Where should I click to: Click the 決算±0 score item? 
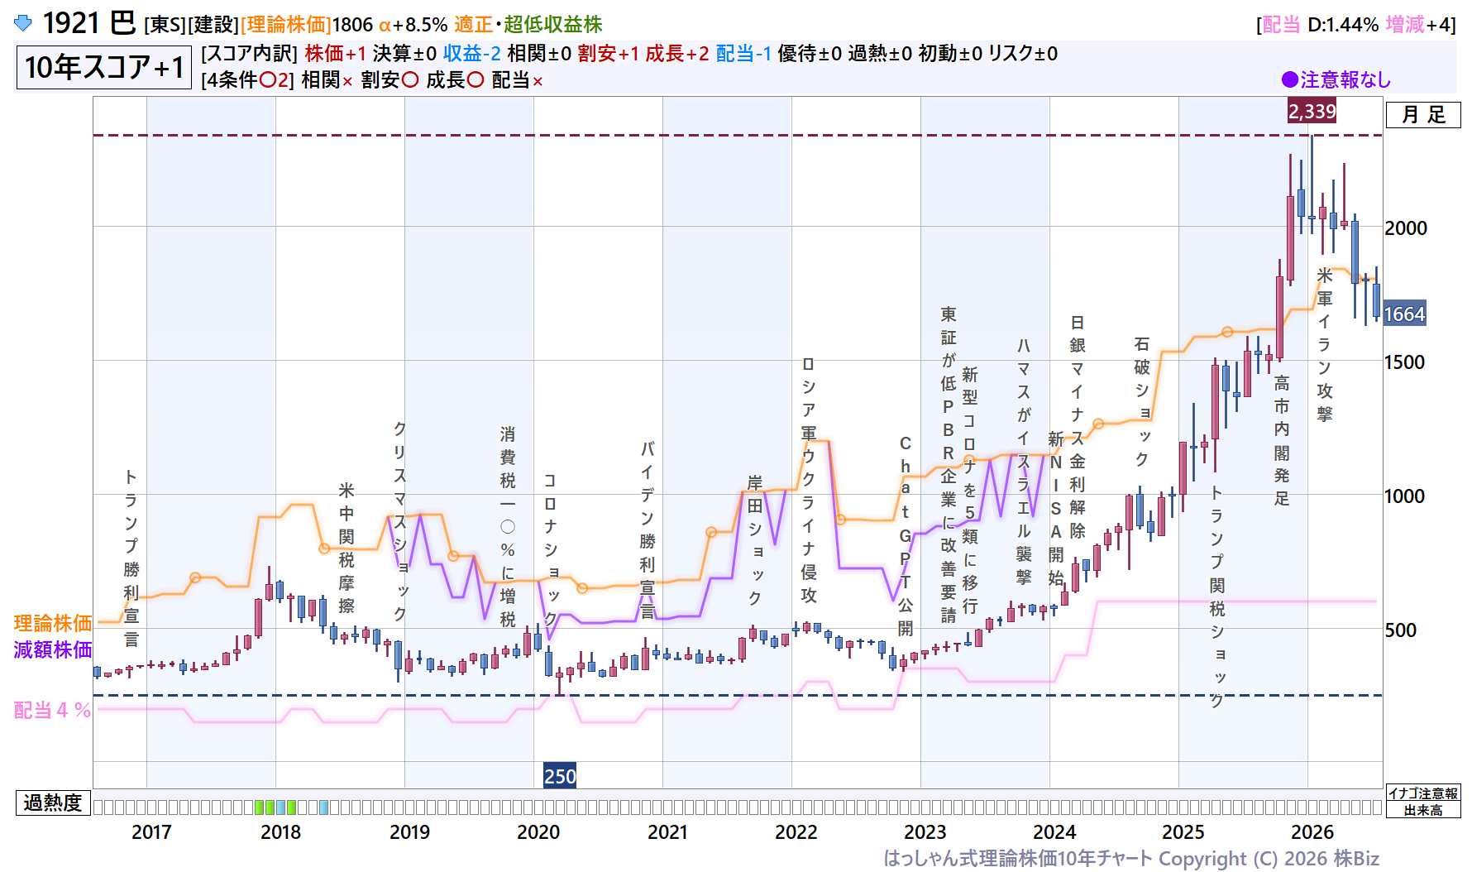(x=404, y=54)
